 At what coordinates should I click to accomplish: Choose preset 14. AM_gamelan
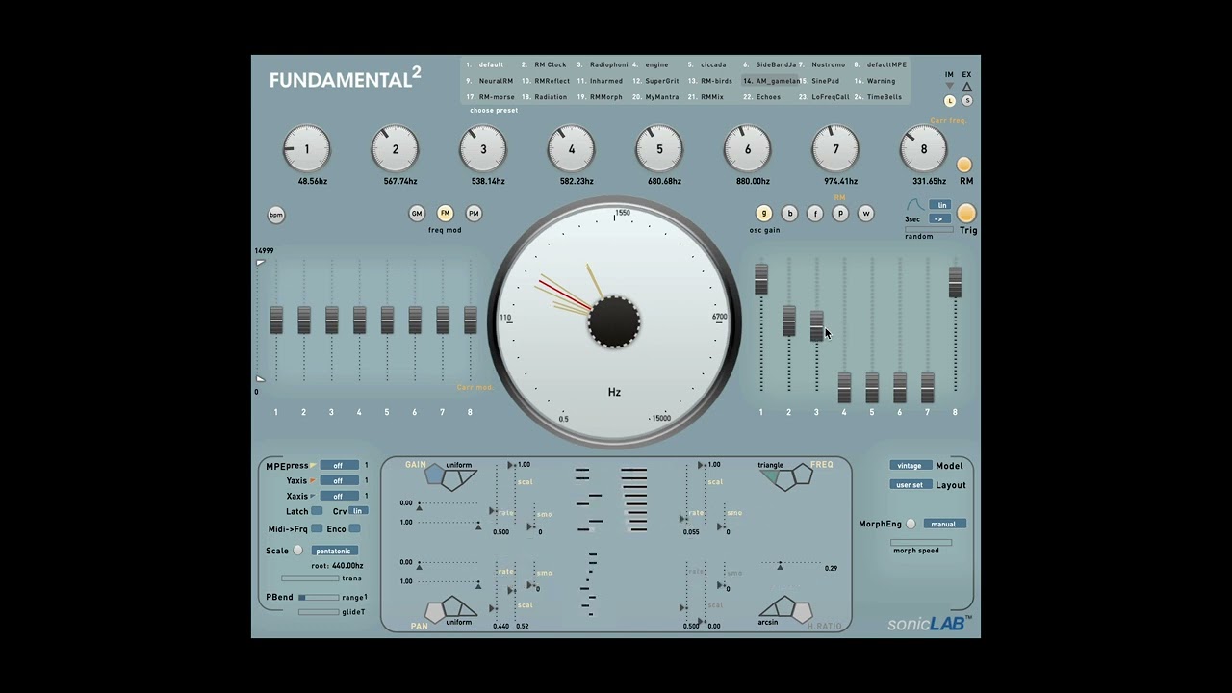click(772, 82)
